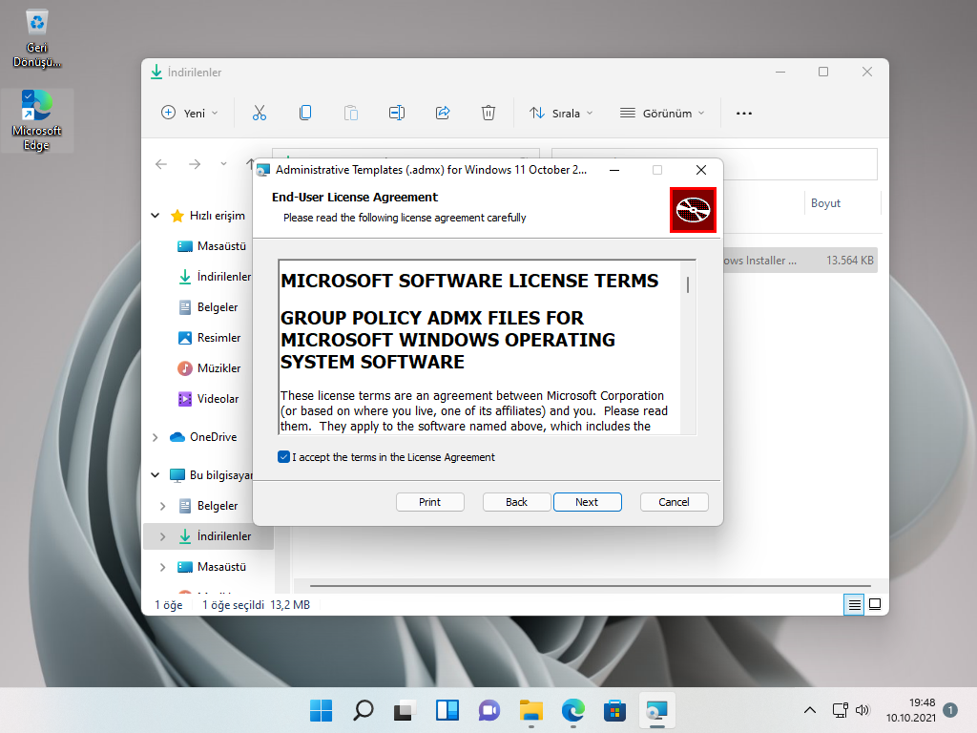Click the volume speaker tray icon
This screenshot has width=977, height=733.
863,710
